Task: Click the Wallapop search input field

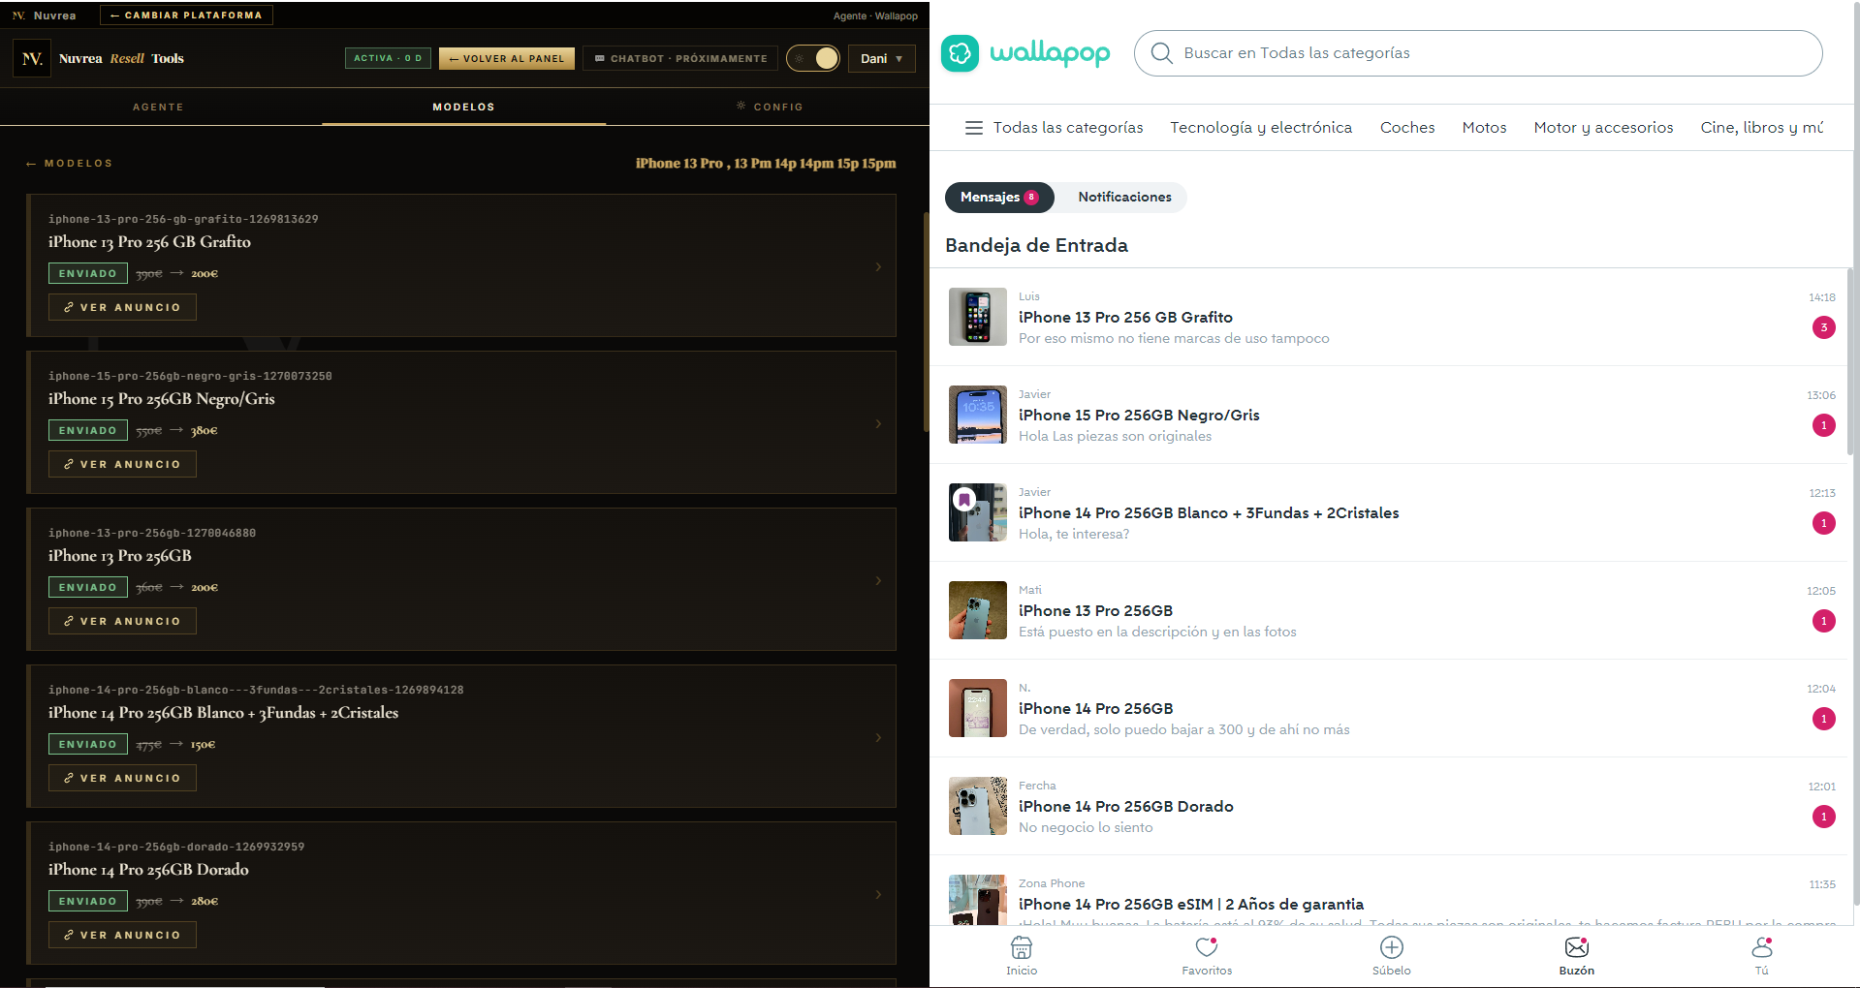Action: (1478, 53)
